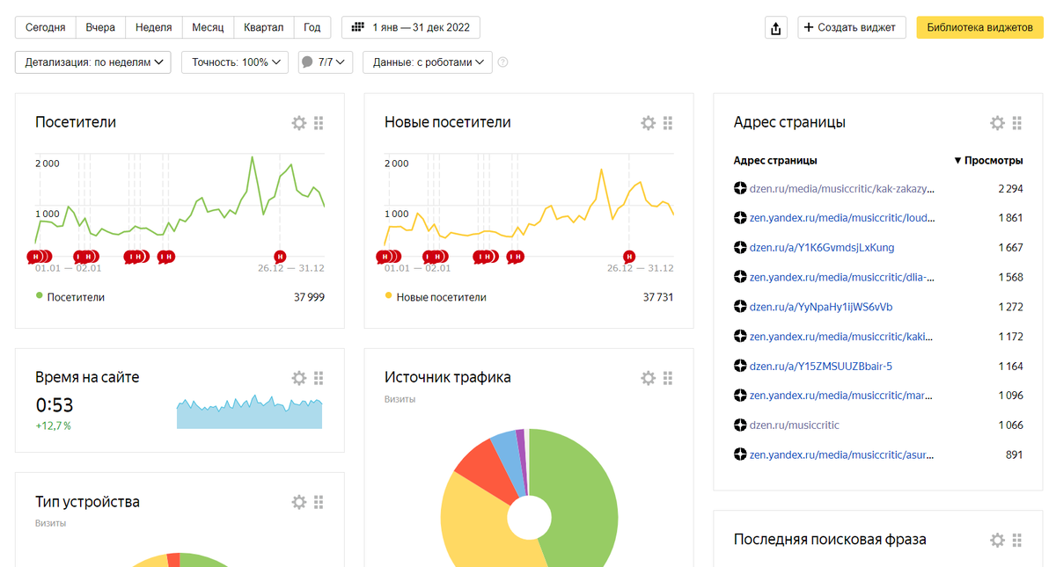The image size is (1056, 567).
Task: Click drag handle of Тип устройства widget
Action: tap(319, 502)
